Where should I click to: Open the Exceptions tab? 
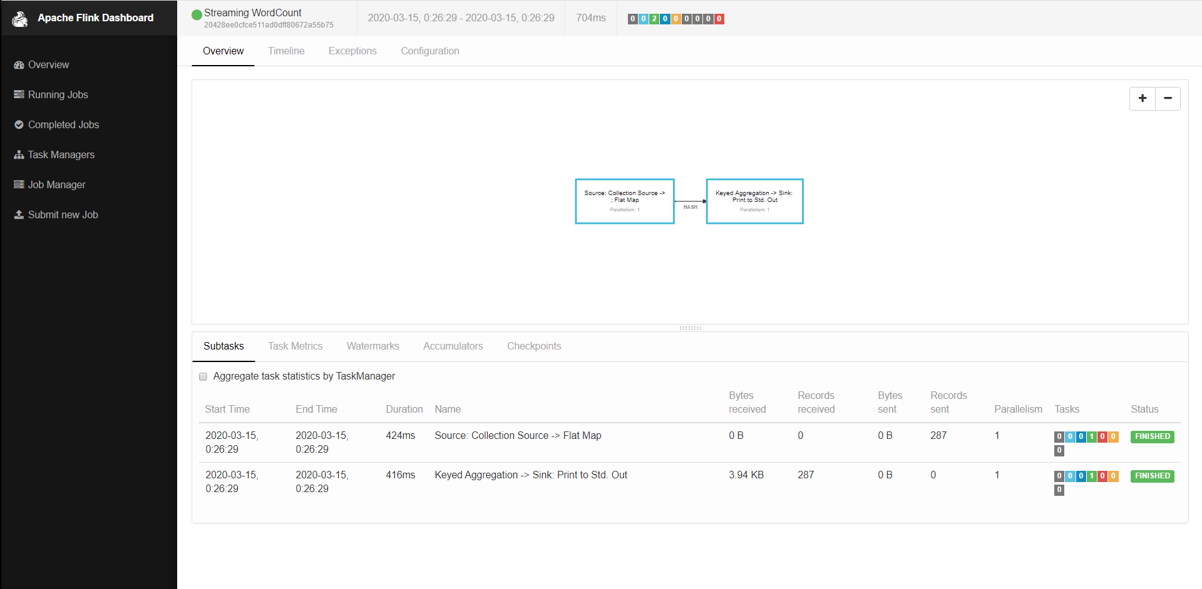352,51
